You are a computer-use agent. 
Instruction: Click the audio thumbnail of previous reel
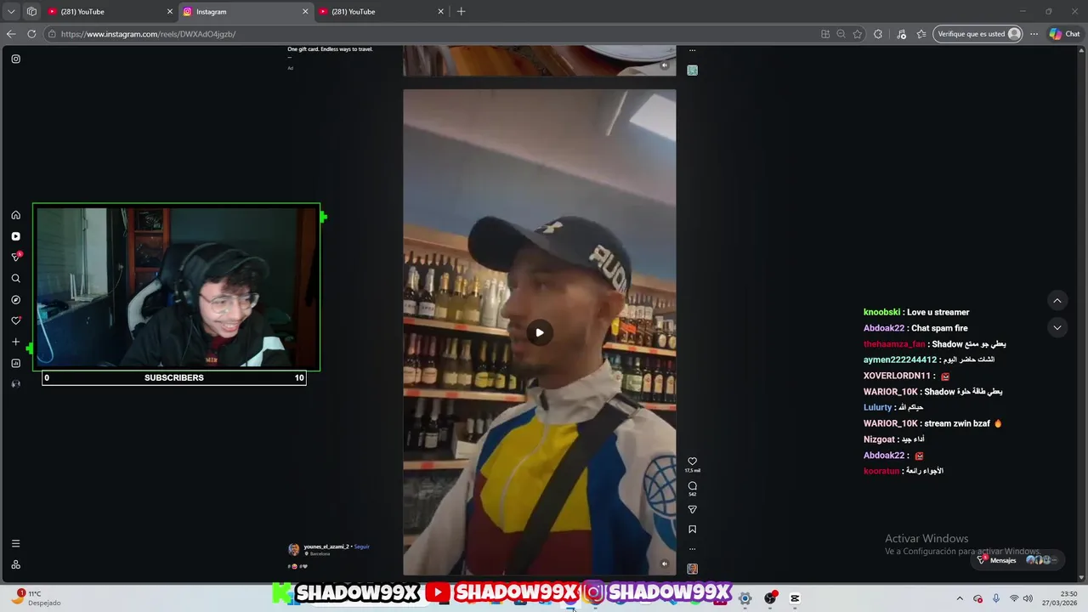(x=692, y=71)
